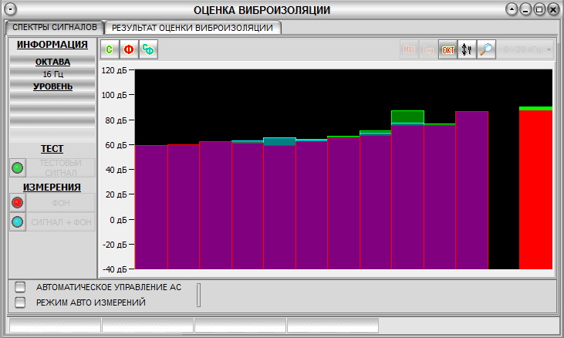The width and height of the screenshot is (564, 338).
Task: Select the 'СПЕКТРЫ СИГНАЛОВ' tab
Action: coord(54,28)
